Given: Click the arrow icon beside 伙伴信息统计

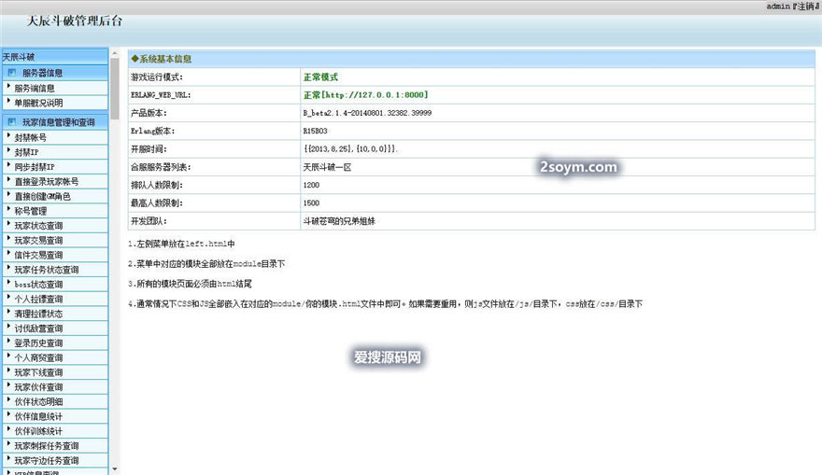Looking at the screenshot, I should click(x=8, y=415).
